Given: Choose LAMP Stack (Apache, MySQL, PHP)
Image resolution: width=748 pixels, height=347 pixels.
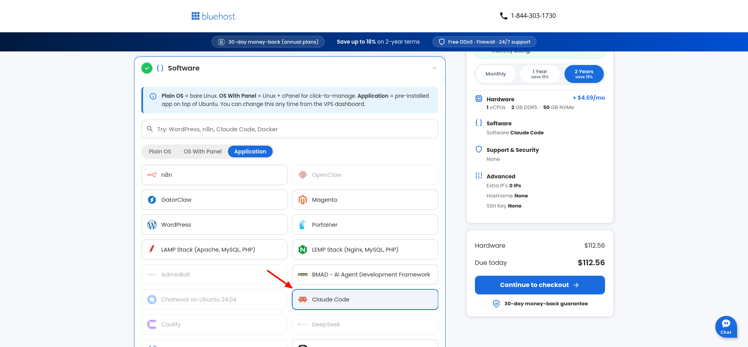Looking at the screenshot, I should (x=214, y=250).
